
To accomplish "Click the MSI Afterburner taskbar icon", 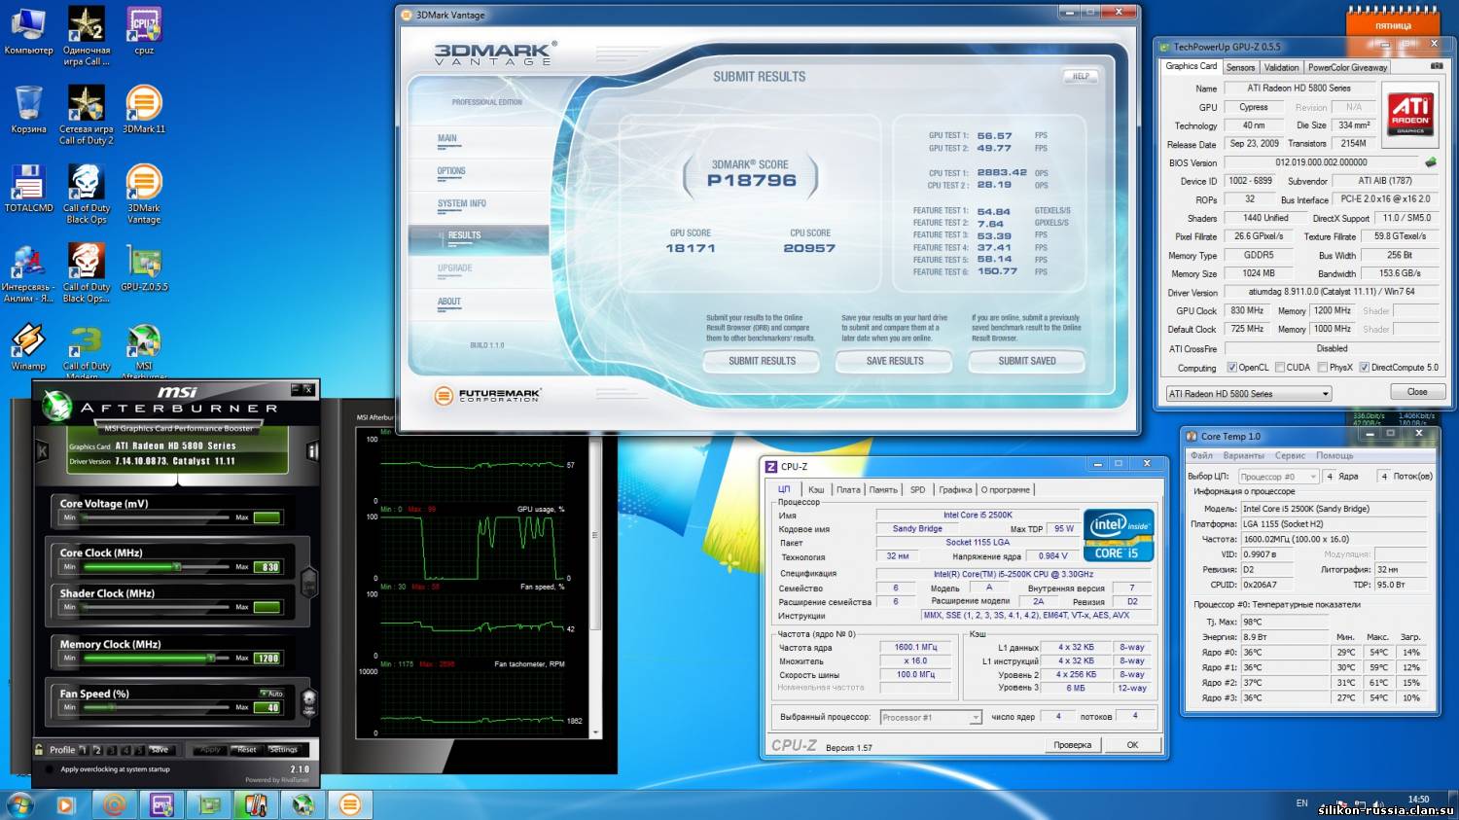I will 303,804.
